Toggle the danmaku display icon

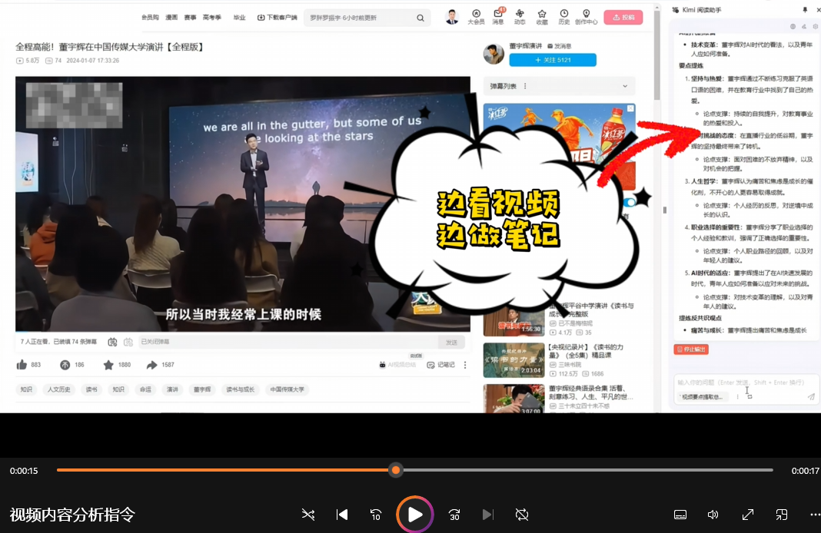tap(112, 342)
